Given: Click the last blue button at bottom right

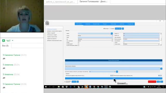Looking at the screenshot, I should tap(162, 82).
